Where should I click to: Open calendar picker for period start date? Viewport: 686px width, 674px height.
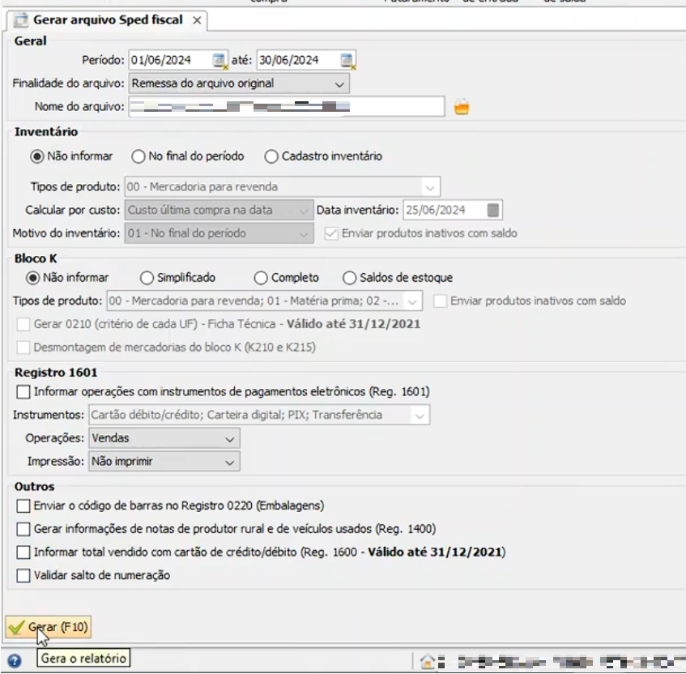click(219, 60)
